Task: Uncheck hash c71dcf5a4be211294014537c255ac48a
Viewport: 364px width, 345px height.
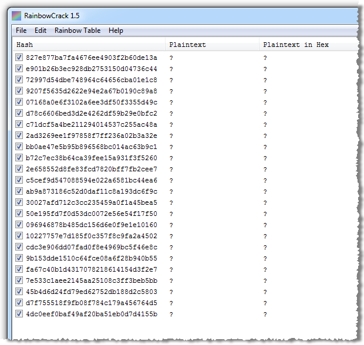Action: (x=19, y=124)
